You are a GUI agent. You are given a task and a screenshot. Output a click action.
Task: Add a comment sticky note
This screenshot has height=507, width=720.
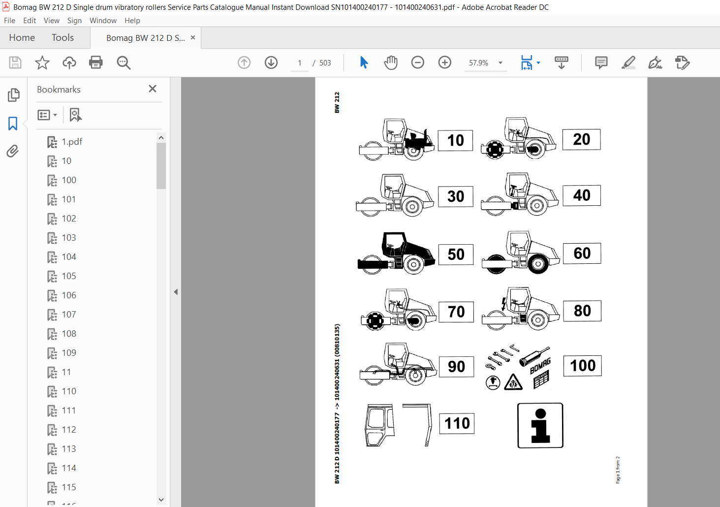tap(601, 63)
